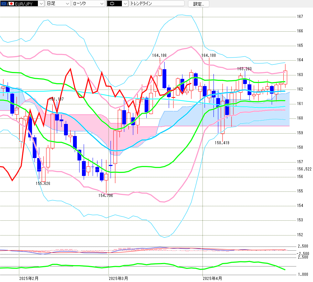Click the 158.419 low price label
Viewport: 313px width, 282px height.
tap(222, 143)
